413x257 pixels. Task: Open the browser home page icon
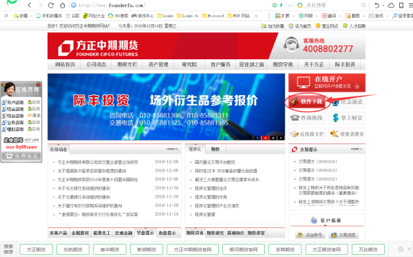[x=63, y=5]
